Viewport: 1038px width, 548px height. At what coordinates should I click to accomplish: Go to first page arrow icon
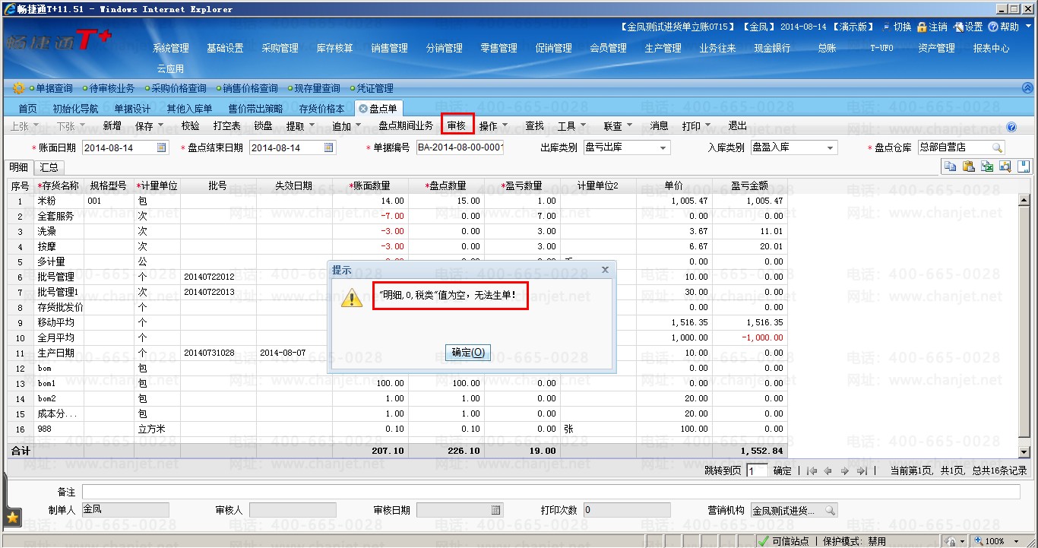(812, 471)
